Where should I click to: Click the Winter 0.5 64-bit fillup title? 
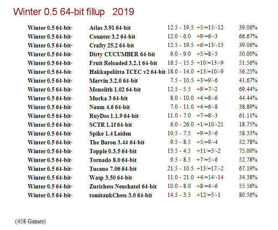click(73, 12)
